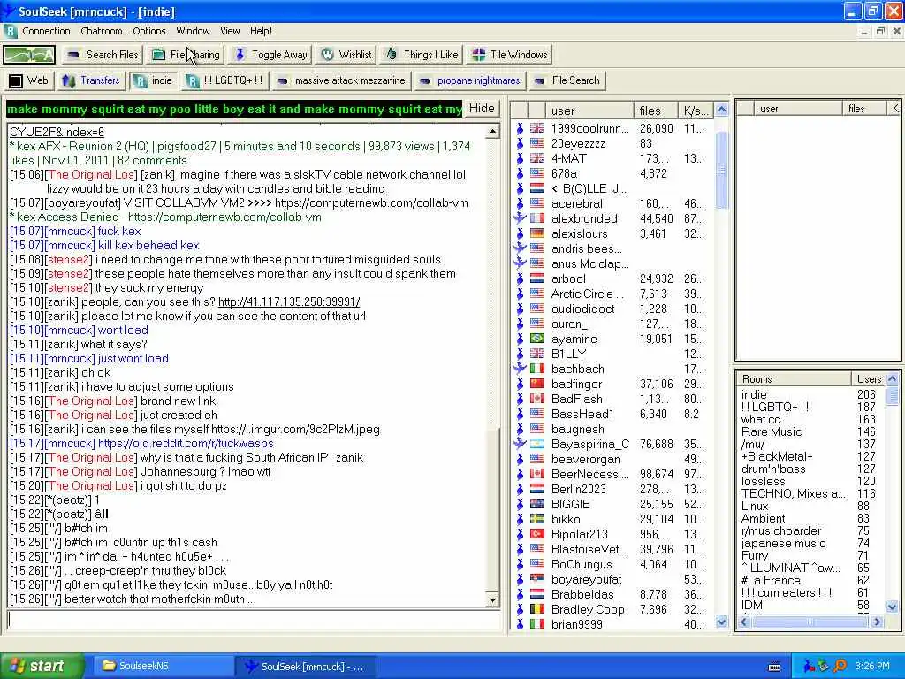Select the drum'n'bass room
The width and height of the screenshot is (905, 679).
click(773, 469)
